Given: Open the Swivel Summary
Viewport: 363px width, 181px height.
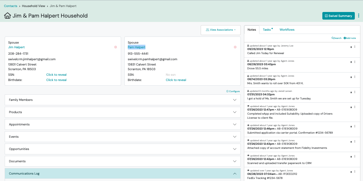Looking at the screenshot, I should 338,16.
